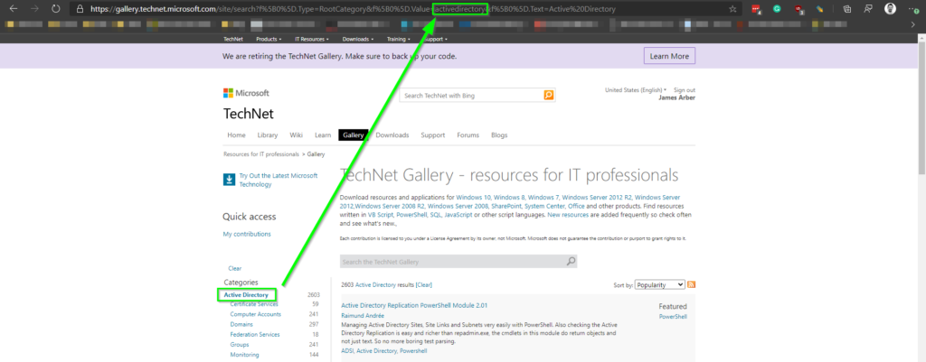Click the [Clear] link beside results count
The width and height of the screenshot is (926, 362).
424,284
